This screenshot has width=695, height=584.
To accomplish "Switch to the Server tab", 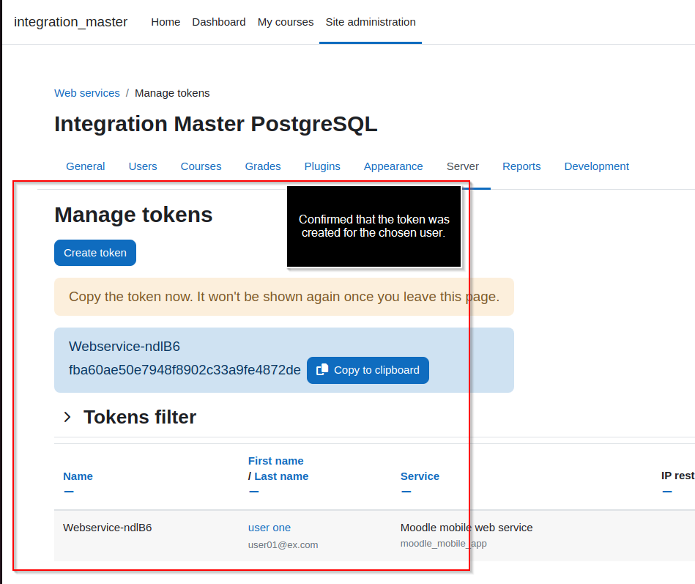I will [x=462, y=166].
